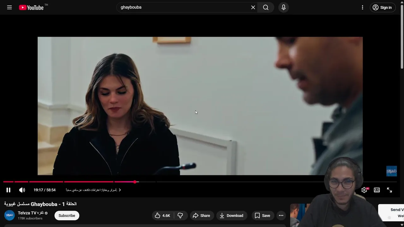The height and width of the screenshot is (227, 404).
Task: Open player settings gear with HD badge
Action: [365, 190]
